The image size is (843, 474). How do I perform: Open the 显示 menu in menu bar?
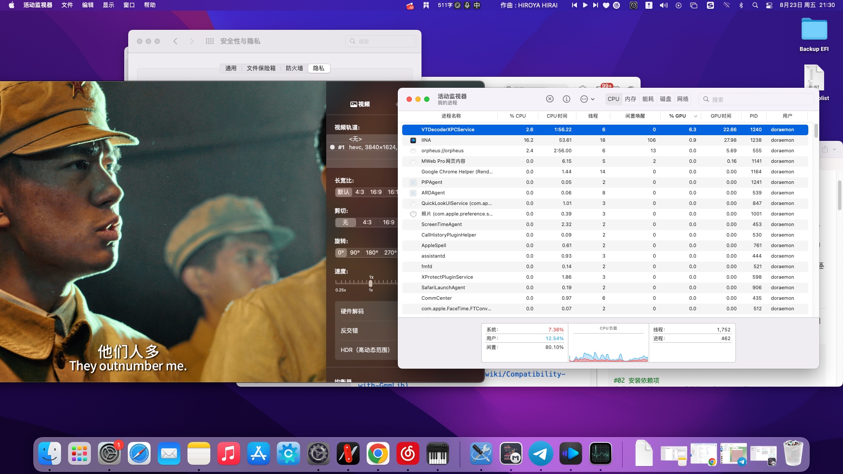pyautogui.click(x=108, y=5)
